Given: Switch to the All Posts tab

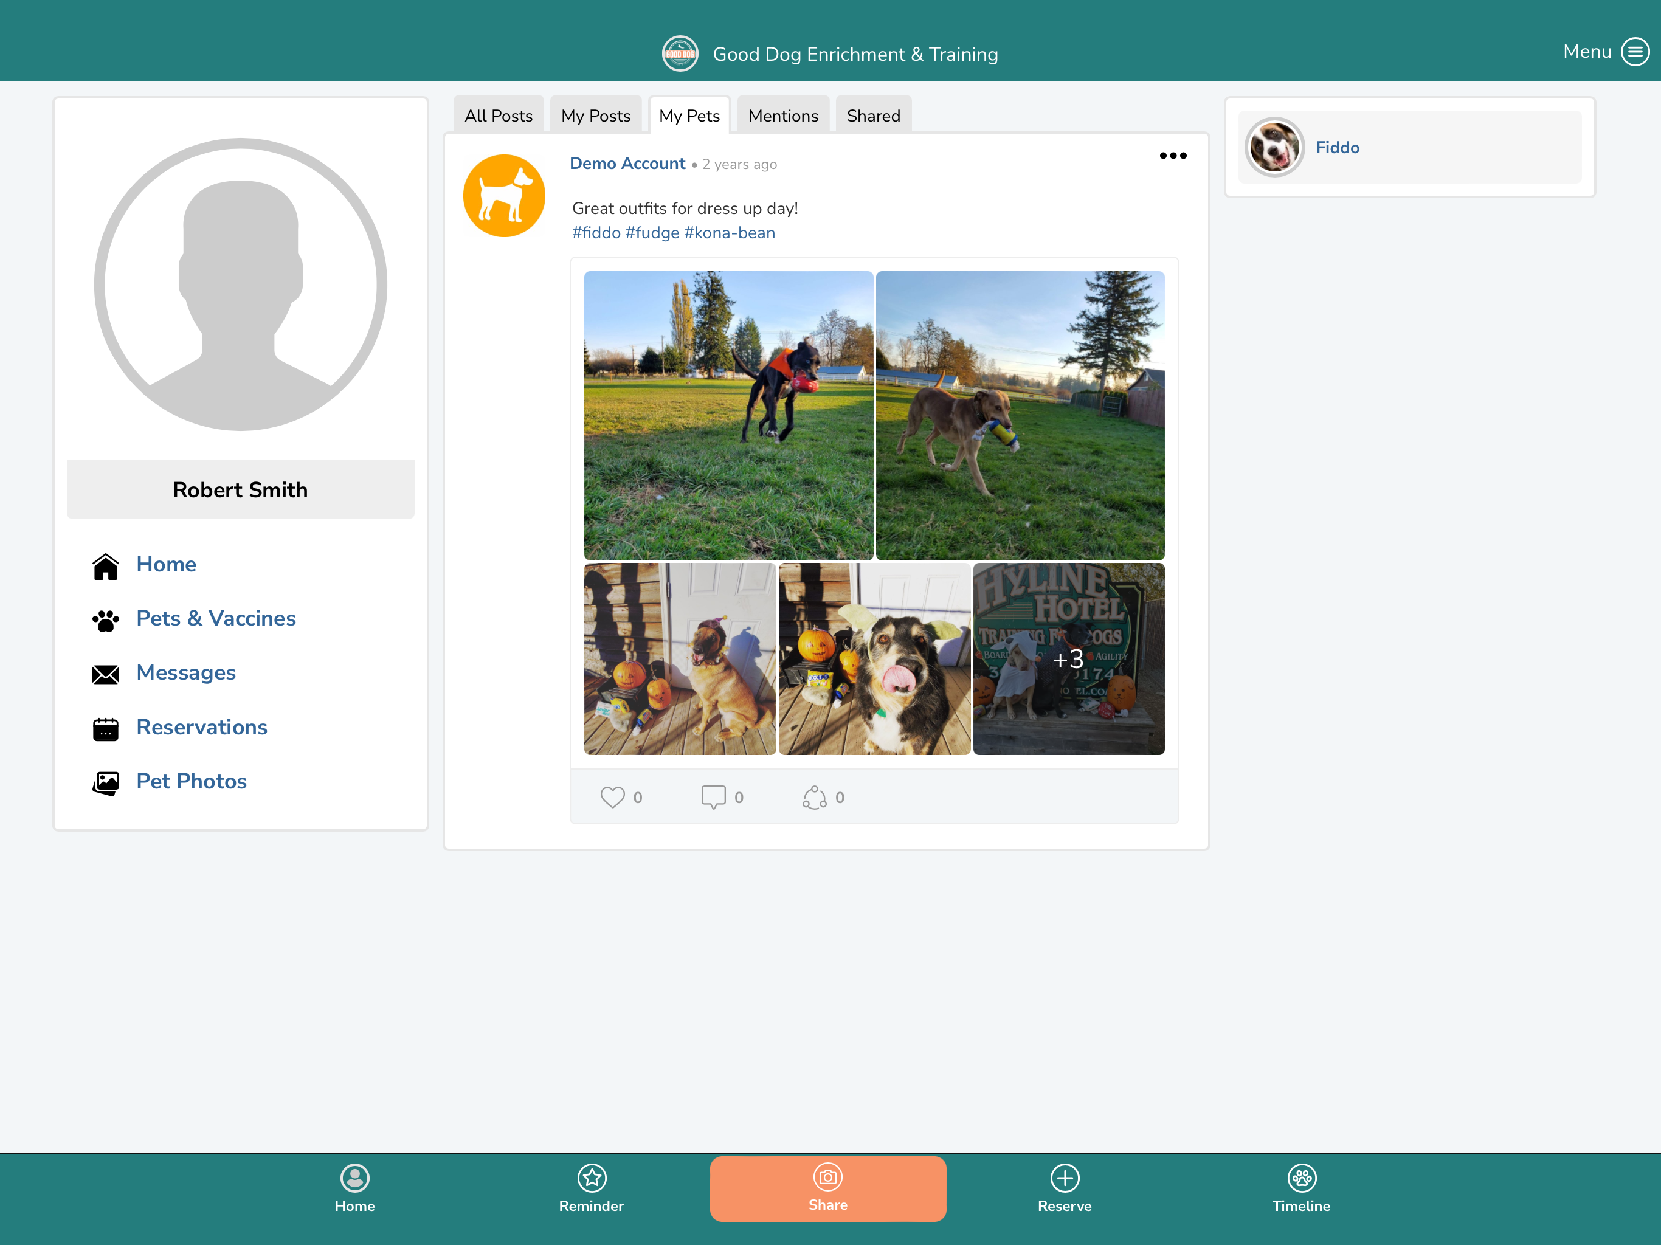Looking at the screenshot, I should tap(499, 115).
